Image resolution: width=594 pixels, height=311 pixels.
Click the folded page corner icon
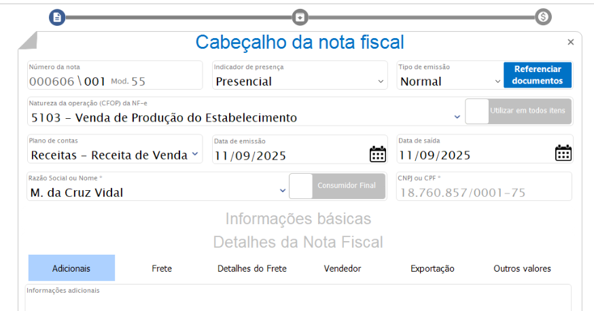[x=27, y=41]
